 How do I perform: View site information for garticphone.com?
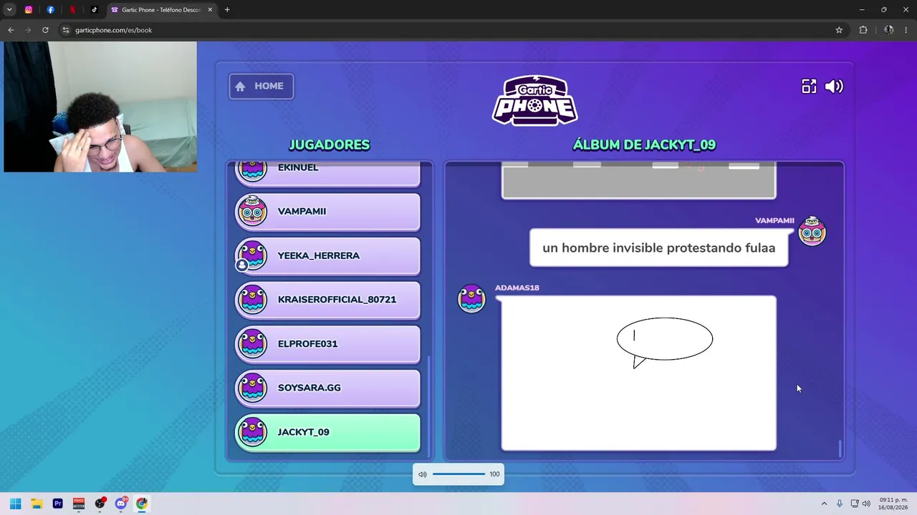tap(65, 30)
